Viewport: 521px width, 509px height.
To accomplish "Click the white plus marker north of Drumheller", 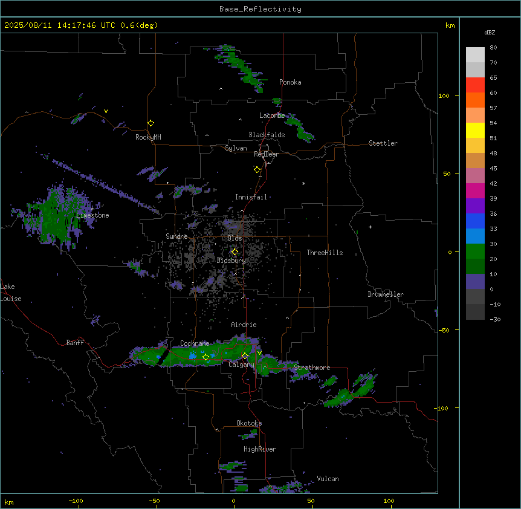I will tap(370, 227).
